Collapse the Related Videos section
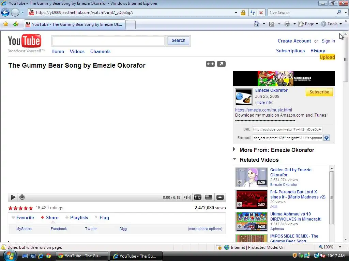The height and width of the screenshot is (261, 349). pyautogui.click(x=234, y=159)
